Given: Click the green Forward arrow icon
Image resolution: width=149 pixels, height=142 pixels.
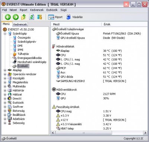Looking at the screenshot, I should (x=16, y=17).
